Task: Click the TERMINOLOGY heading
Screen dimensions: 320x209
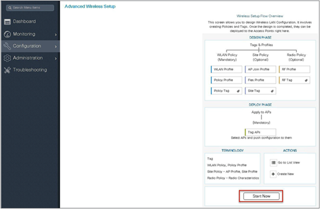Action: (x=233, y=151)
